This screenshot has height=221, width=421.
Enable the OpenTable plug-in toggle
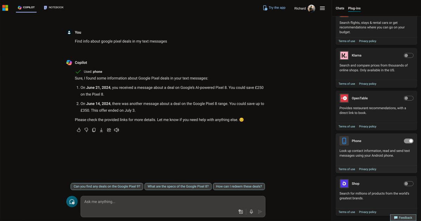(408, 98)
